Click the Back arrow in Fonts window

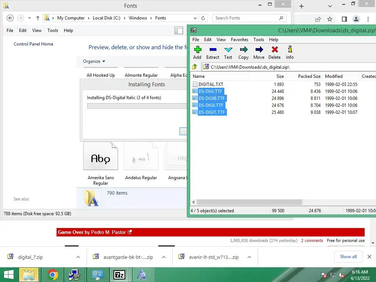[x=10, y=18]
